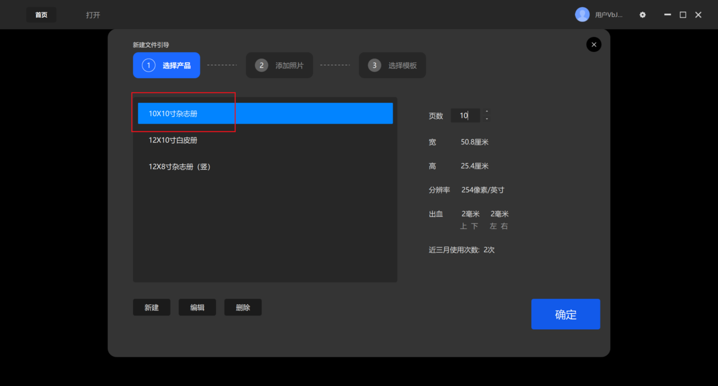Open the settings gear icon
Image resolution: width=718 pixels, height=386 pixels.
click(643, 15)
